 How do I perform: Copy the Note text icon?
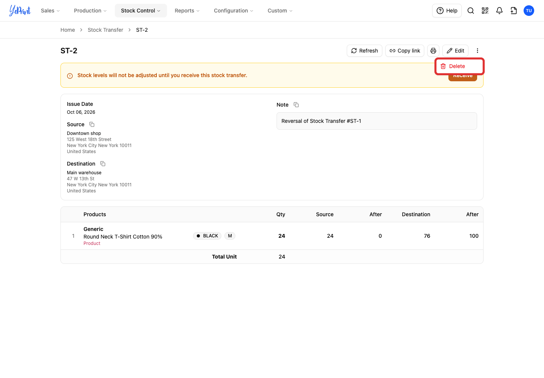point(296,105)
